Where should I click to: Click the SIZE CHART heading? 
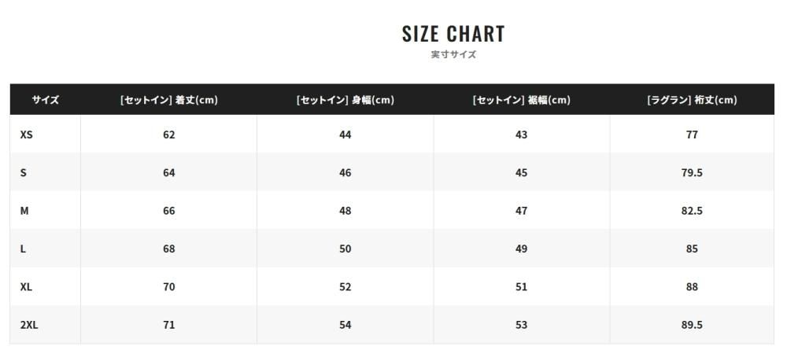453,34
